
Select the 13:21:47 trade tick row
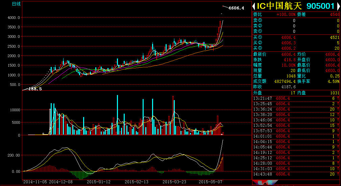coord(296,98)
